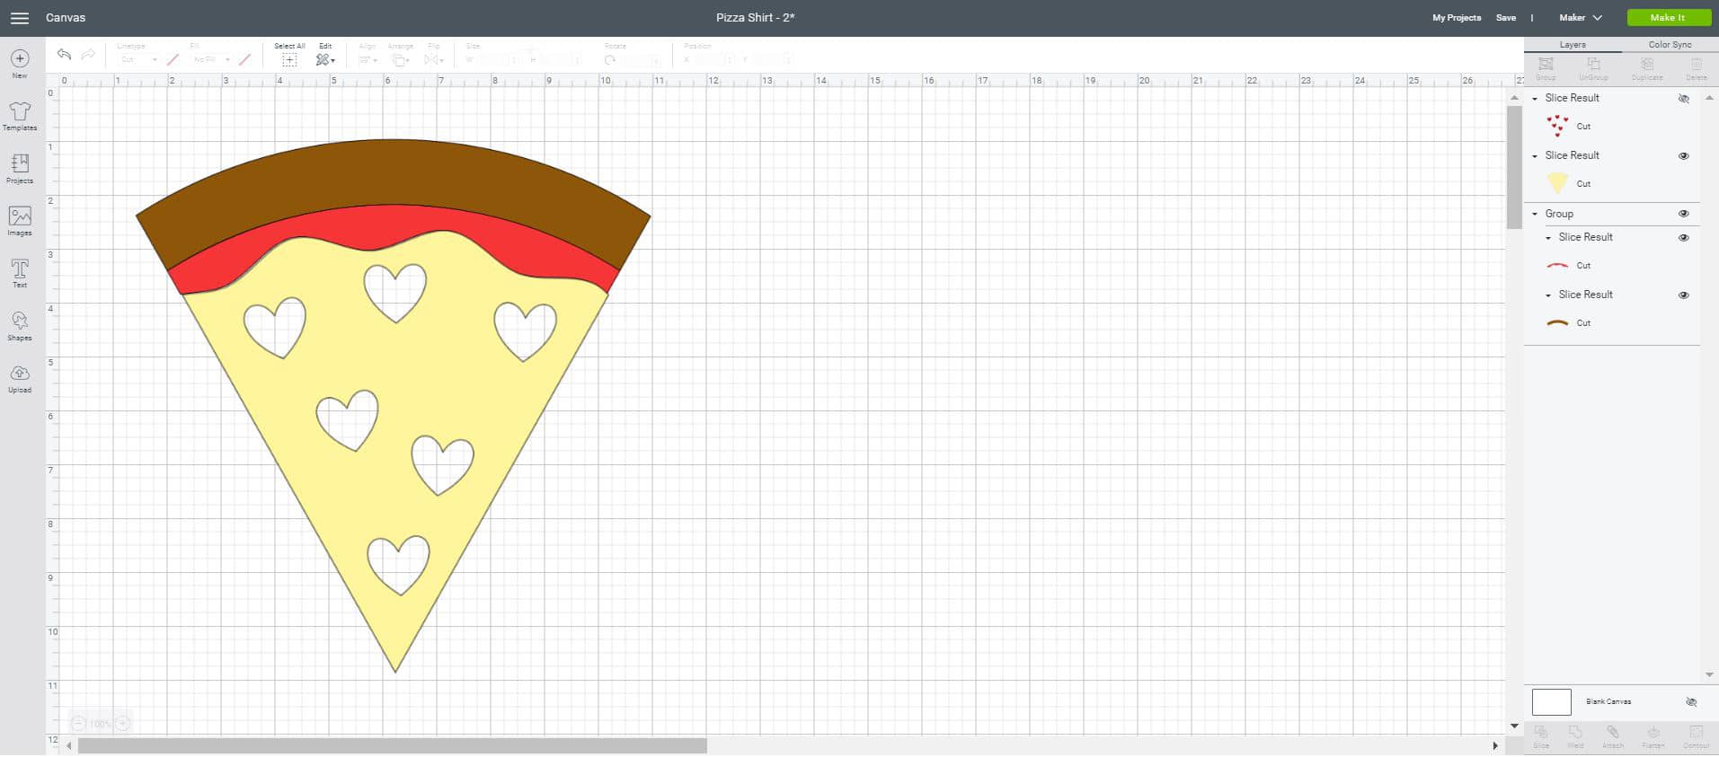Open the Align dropdown

point(368,60)
